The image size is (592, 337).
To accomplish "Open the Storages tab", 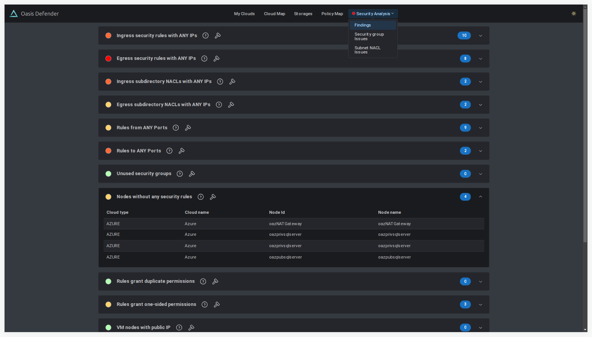I will 303,14.
